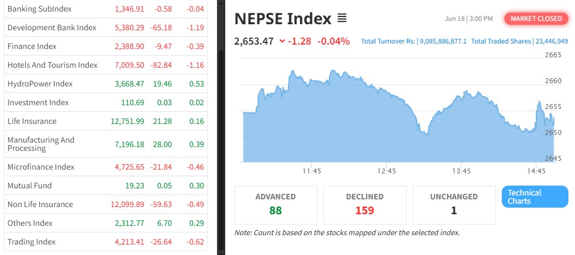The image size is (575, 255).
Task: Click the DECLINED 159 stocks box
Action: click(x=364, y=204)
